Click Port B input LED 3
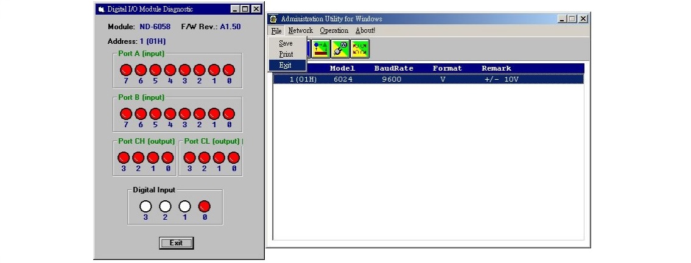The image size is (691, 263). click(x=184, y=114)
